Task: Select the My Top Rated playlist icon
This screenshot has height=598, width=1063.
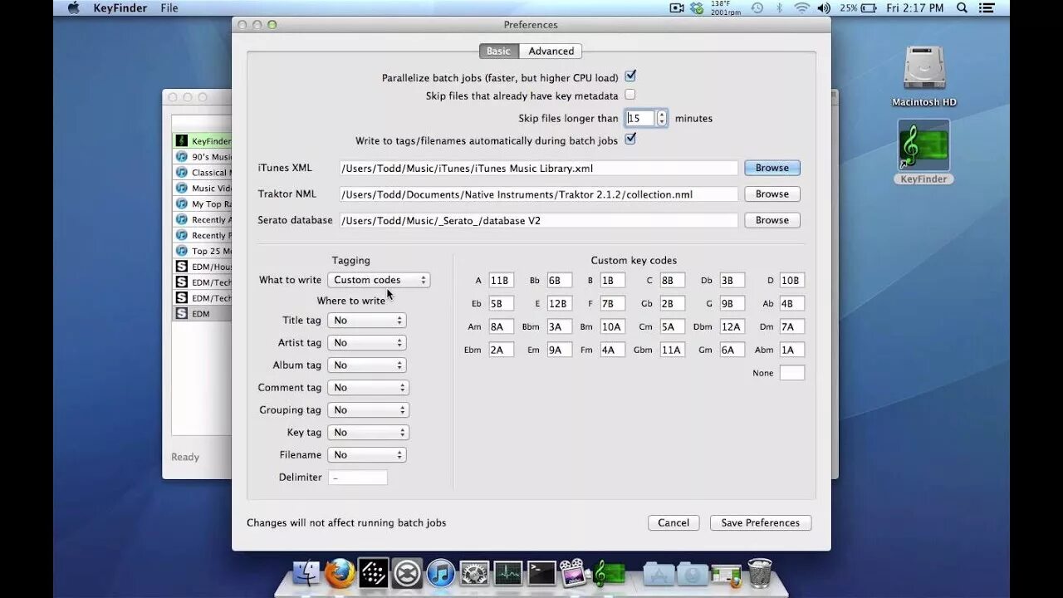Action: 181,203
